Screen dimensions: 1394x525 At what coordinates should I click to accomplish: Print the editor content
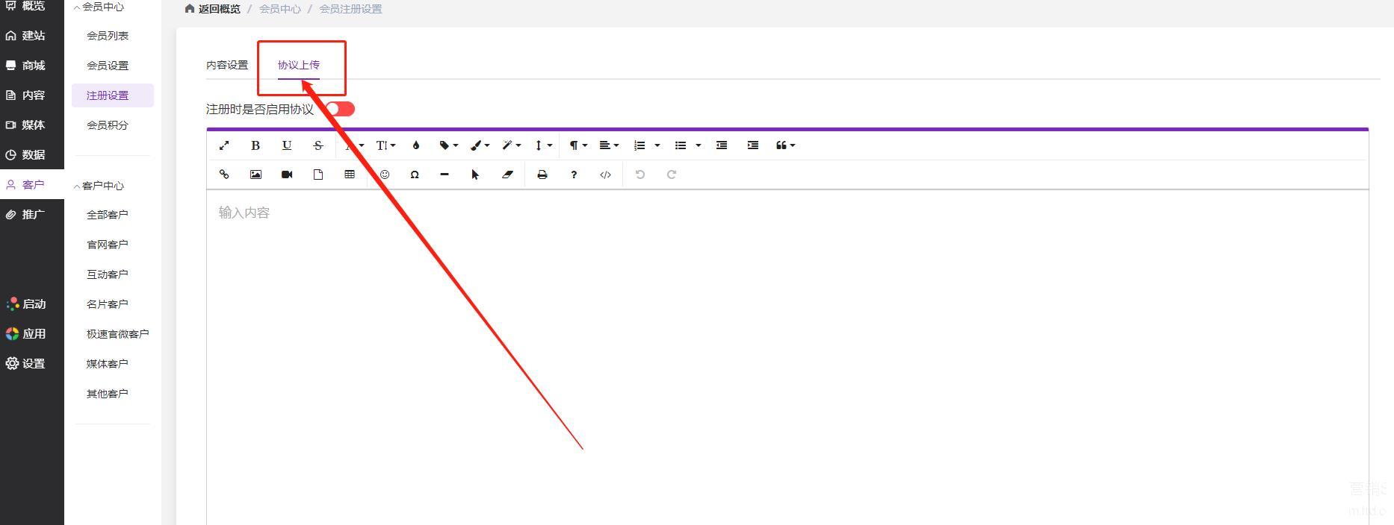(x=542, y=175)
